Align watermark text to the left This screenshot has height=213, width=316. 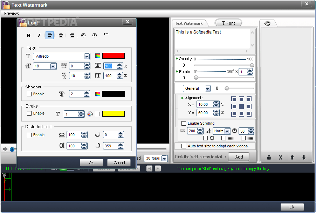coord(50,35)
